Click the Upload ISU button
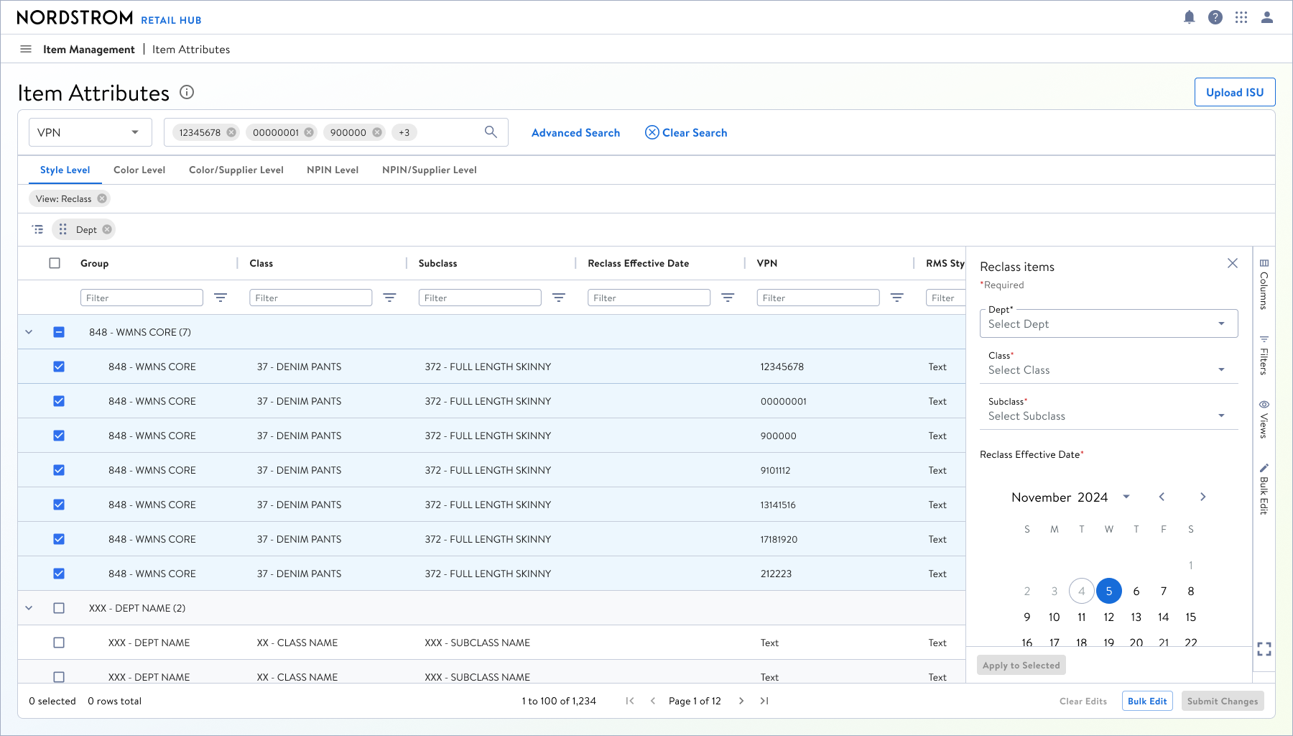The height and width of the screenshot is (736, 1293). [x=1235, y=92]
